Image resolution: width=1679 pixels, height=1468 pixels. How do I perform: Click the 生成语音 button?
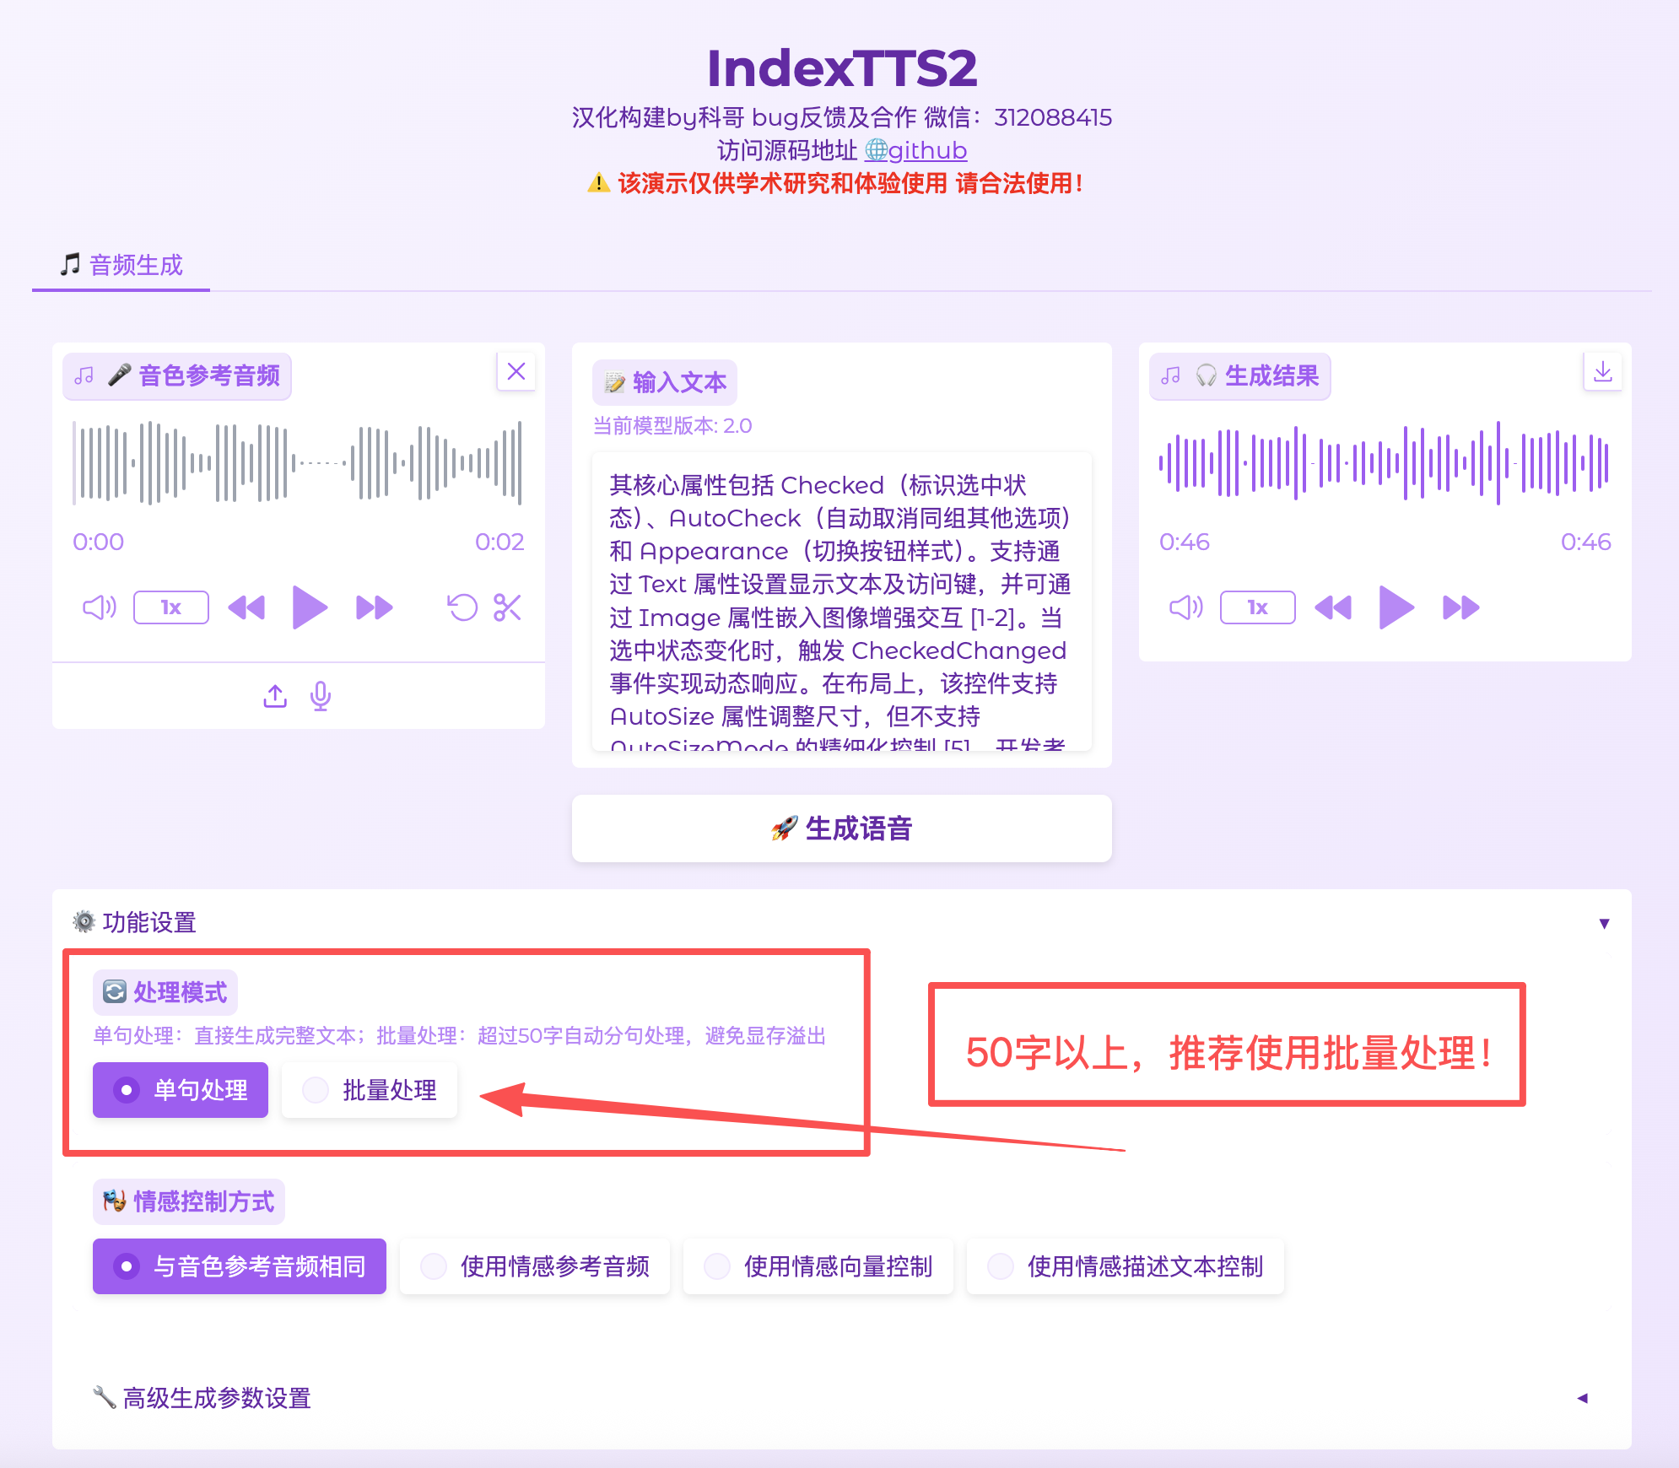(x=841, y=828)
